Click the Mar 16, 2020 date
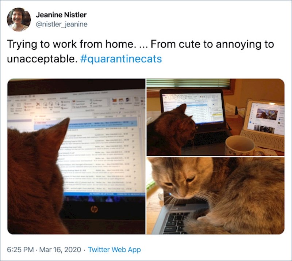 pyautogui.click(x=60, y=250)
